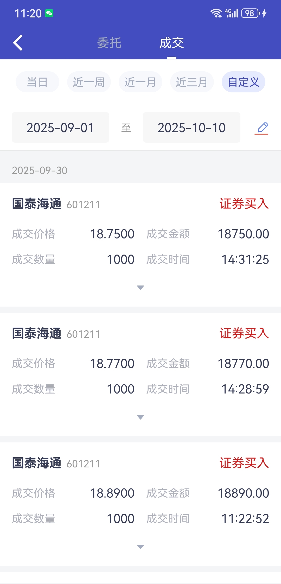Tap the battery indicator showing 98
The image size is (281, 584).
pos(251,13)
